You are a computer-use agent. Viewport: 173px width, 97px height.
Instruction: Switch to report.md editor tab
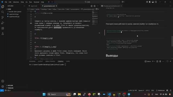(34, 6)
